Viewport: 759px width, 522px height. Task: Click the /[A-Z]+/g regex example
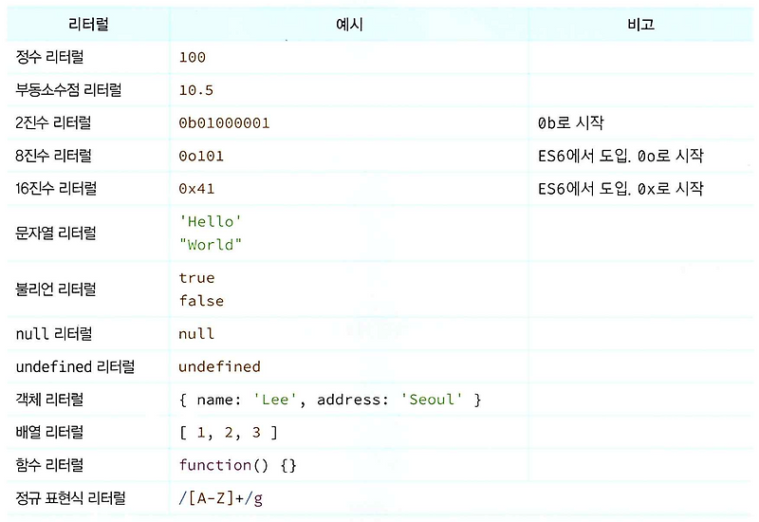point(221,498)
